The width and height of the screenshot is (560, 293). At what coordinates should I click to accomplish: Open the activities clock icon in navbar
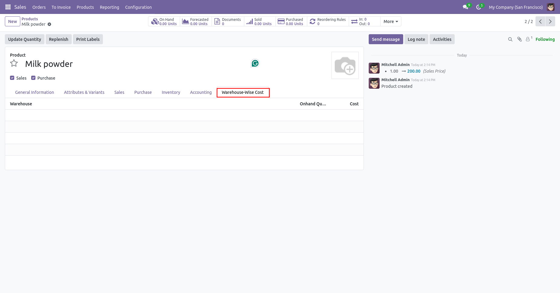pyautogui.click(x=479, y=7)
